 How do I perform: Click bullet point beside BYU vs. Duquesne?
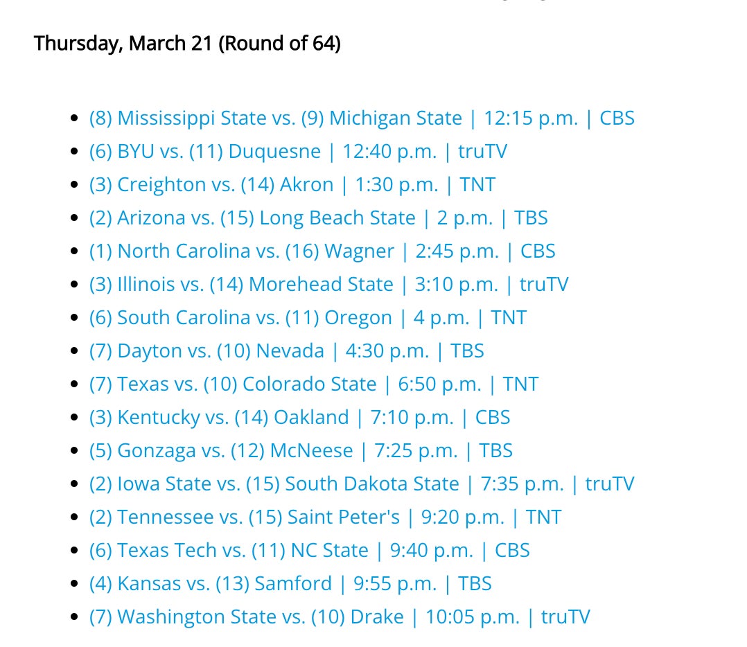(75, 152)
